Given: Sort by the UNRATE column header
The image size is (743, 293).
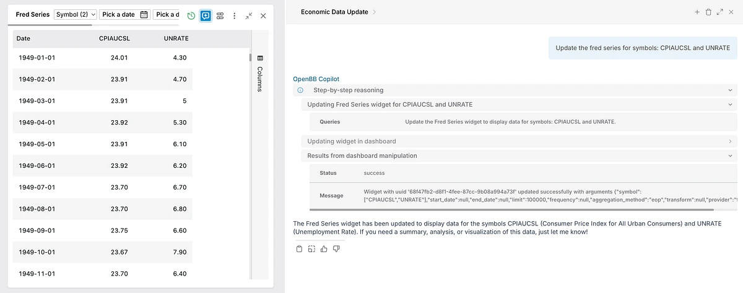Looking at the screenshot, I should pos(176,38).
